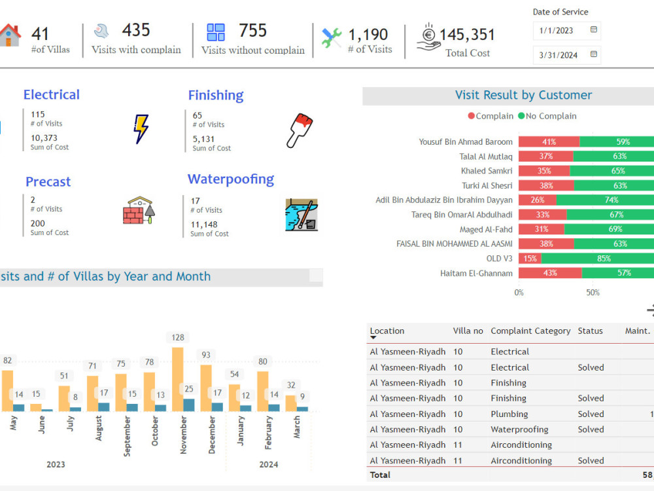Open the start date calendar picker
Screen dimensions: 654x491
[x=594, y=30]
